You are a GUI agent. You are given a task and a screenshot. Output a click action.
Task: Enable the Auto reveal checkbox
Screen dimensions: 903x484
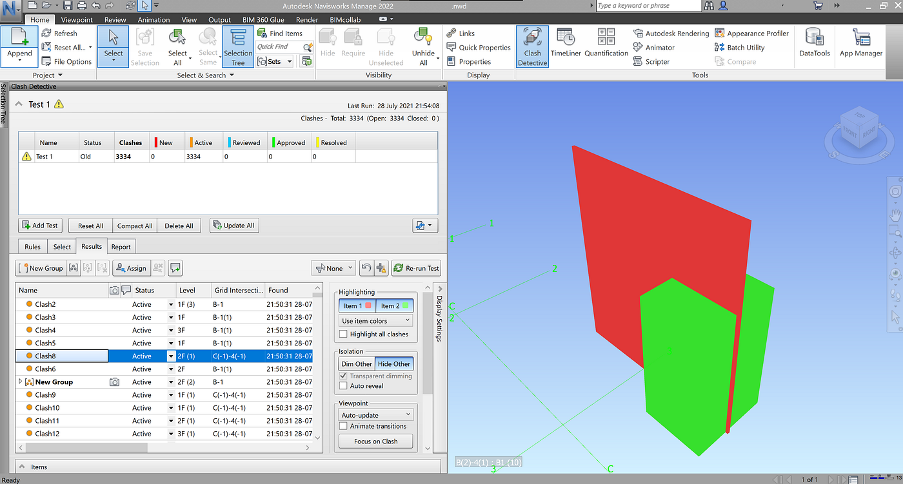tap(343, 386)
